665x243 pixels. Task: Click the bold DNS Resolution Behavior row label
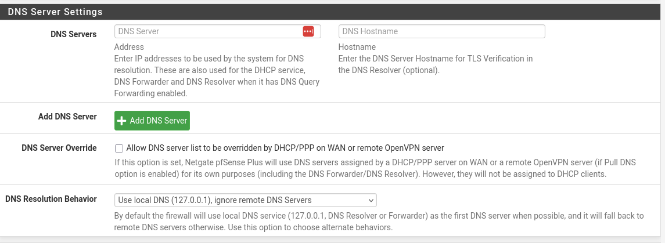(x=51, y=199)
